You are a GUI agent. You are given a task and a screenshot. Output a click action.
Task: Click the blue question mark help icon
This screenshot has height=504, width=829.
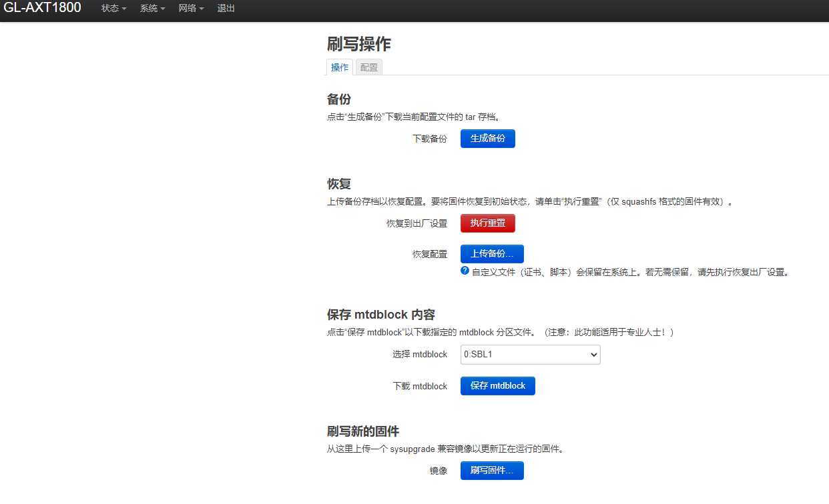click(464, 270)
